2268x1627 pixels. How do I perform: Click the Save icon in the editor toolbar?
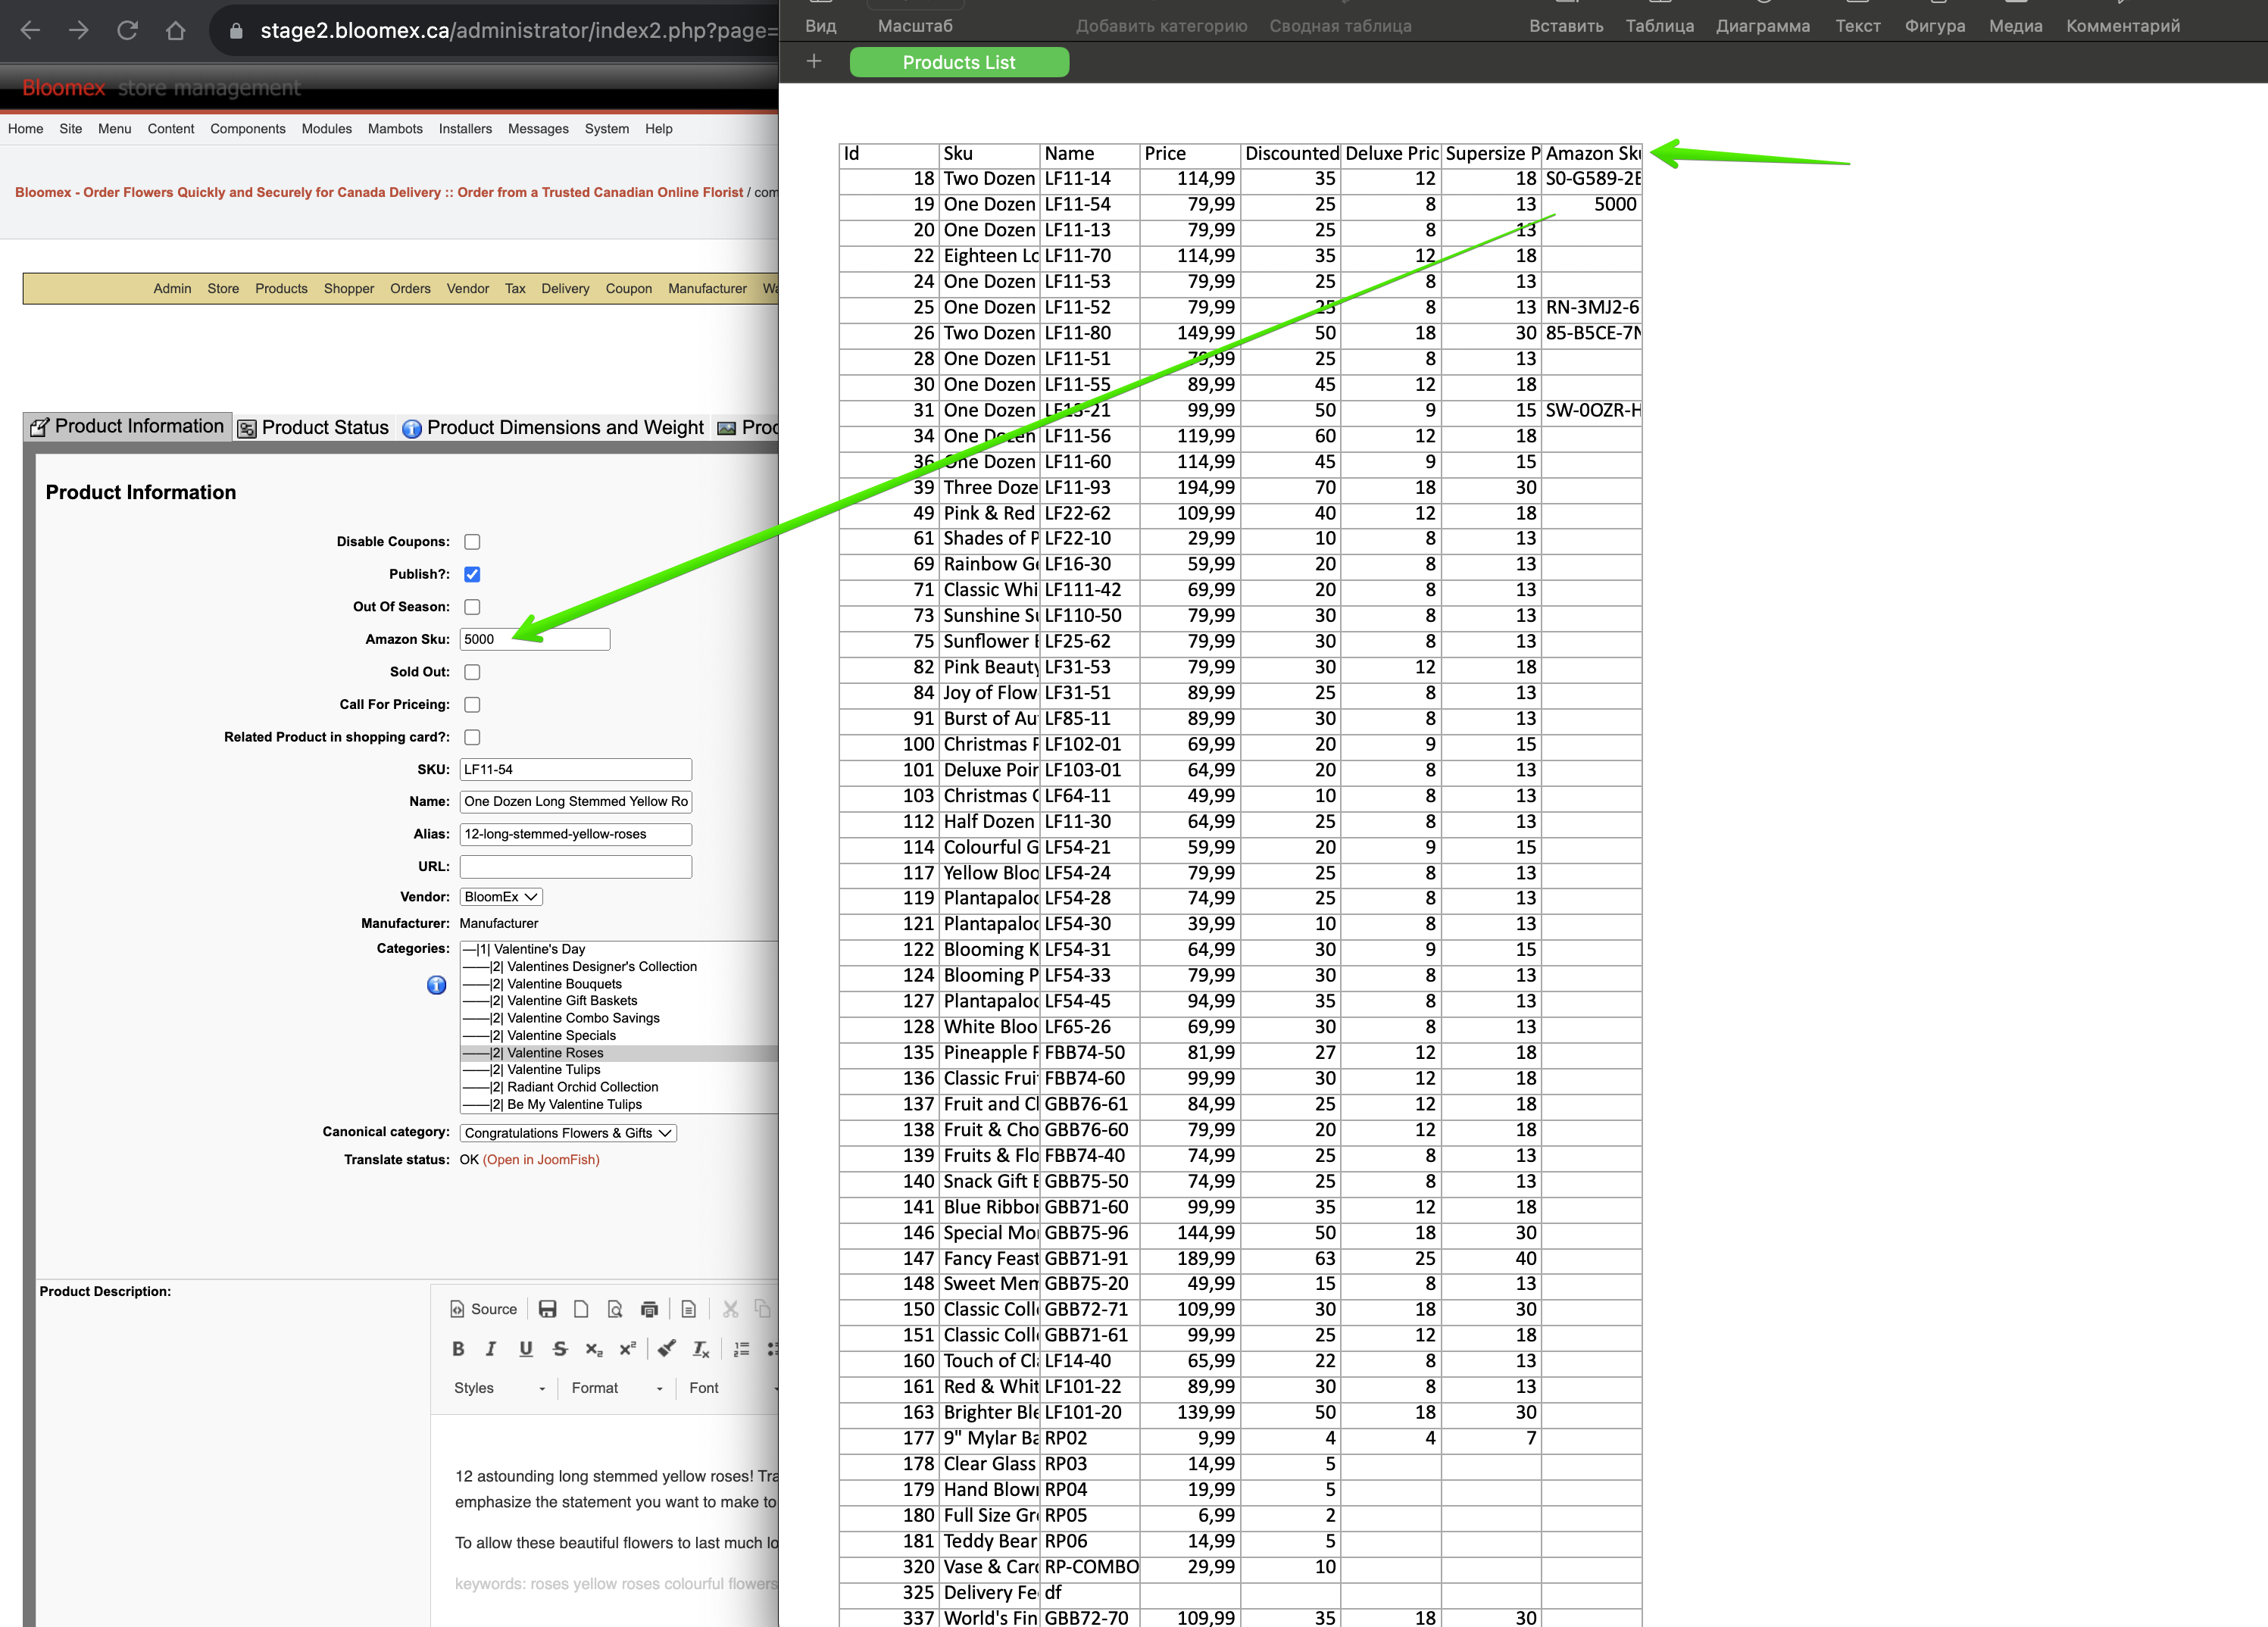point(547,1309)
